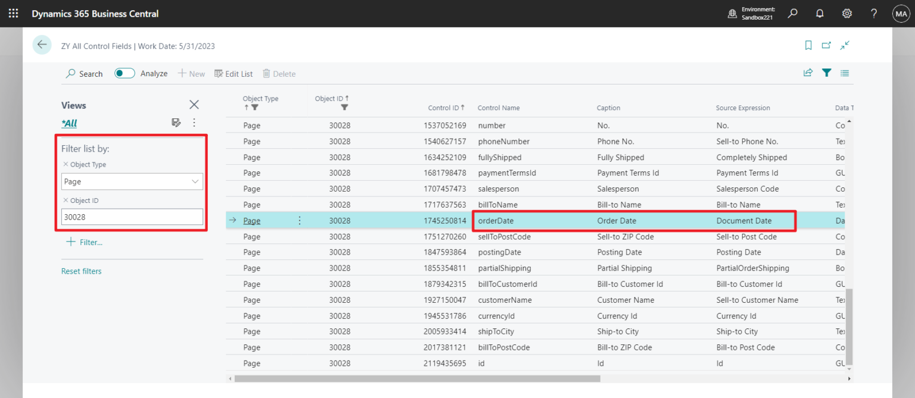Open the app launcher waffle icon

(x=13, y=13)
